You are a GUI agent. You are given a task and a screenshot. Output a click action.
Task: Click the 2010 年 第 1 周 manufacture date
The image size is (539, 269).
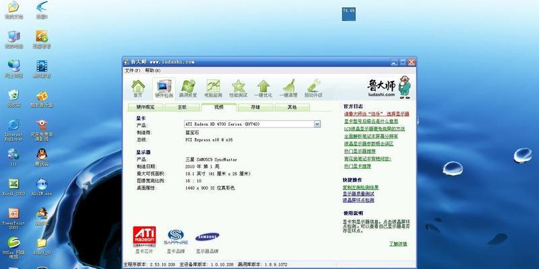tap(202, 166)
